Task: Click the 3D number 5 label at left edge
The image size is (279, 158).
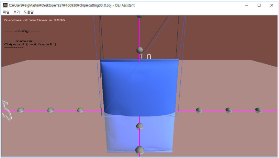Action: click(x=6, y=110)
